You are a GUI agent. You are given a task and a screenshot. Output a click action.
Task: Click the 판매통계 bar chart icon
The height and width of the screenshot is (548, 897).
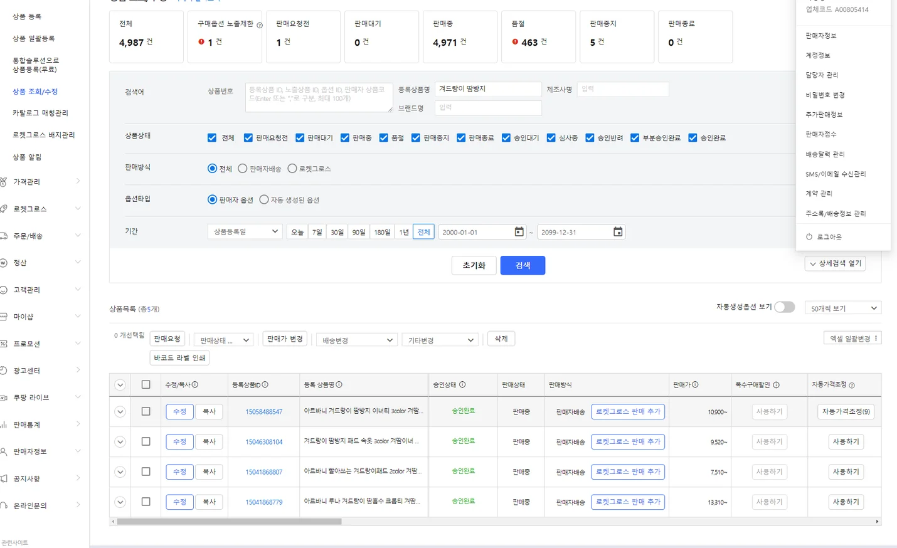coord(3,424)
